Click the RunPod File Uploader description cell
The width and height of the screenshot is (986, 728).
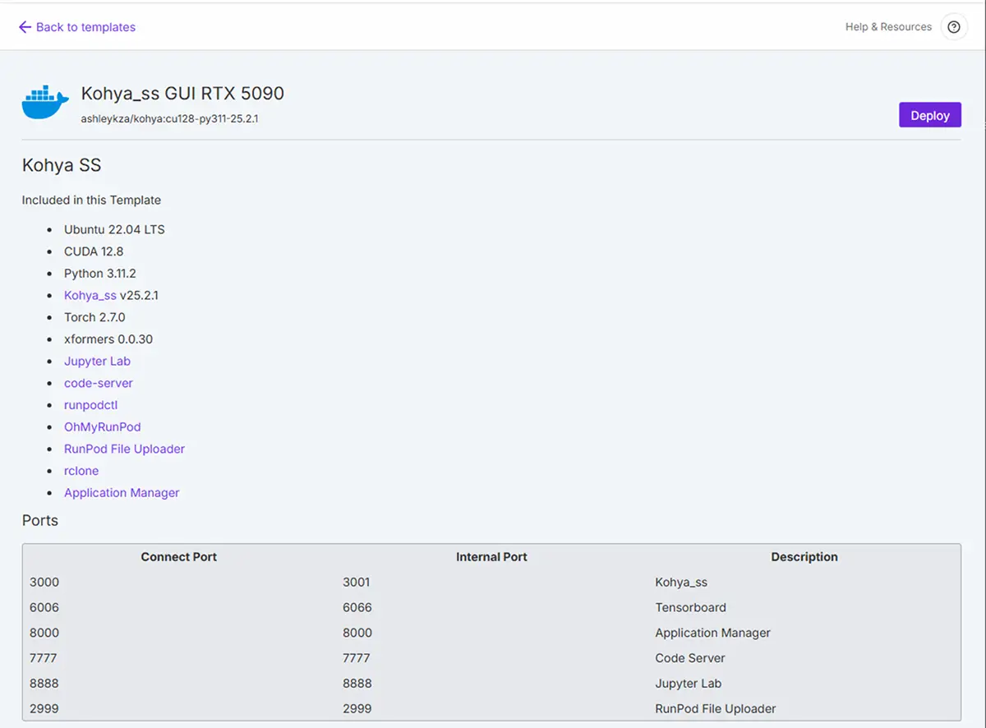point(716,708)
